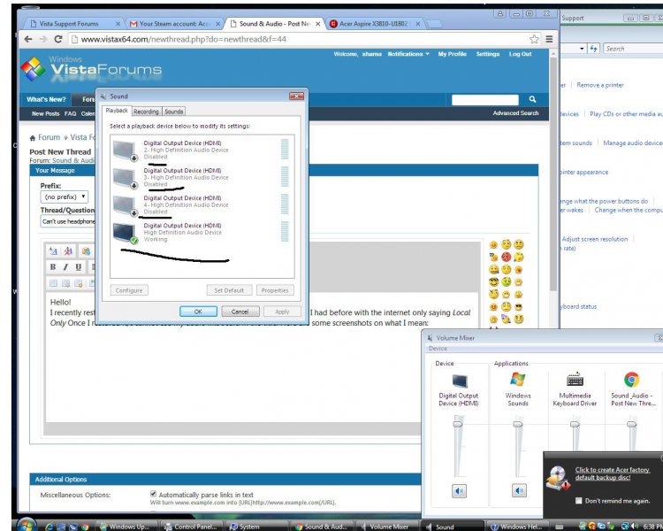Mute Windows Sounds in Volume Mixer
This screenshot has width=663, height=531.
click(519, 491)
